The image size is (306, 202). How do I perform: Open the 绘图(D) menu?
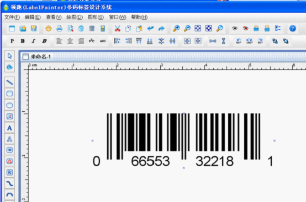coord(75,17)
